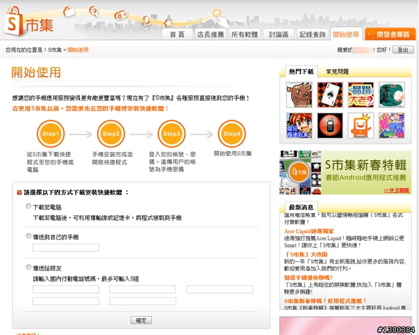Click the Step1 circle icon
Screen dimensions: 419x335
click(x=50, y=134)
